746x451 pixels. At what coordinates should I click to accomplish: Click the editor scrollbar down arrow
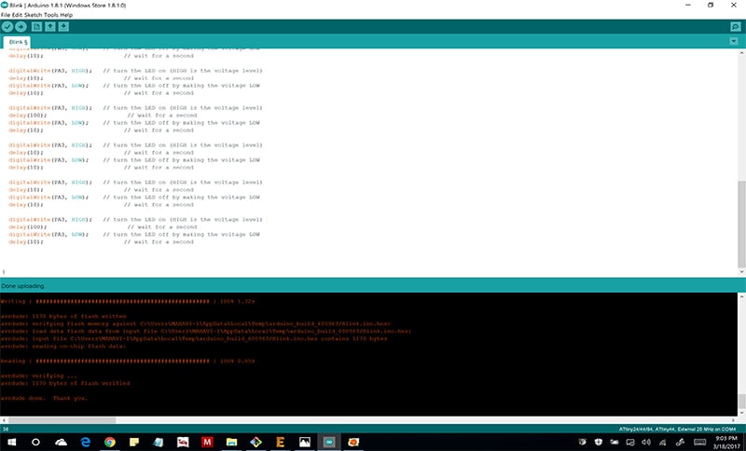point(741,272)
